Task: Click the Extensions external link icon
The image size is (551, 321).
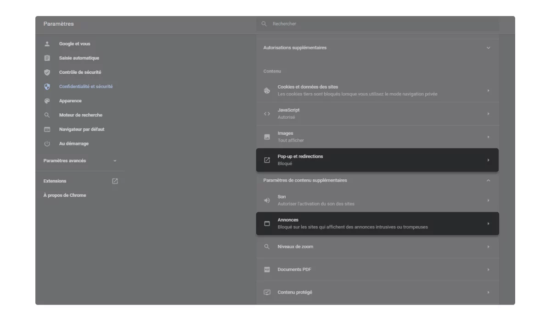Action: coord(115,181)
